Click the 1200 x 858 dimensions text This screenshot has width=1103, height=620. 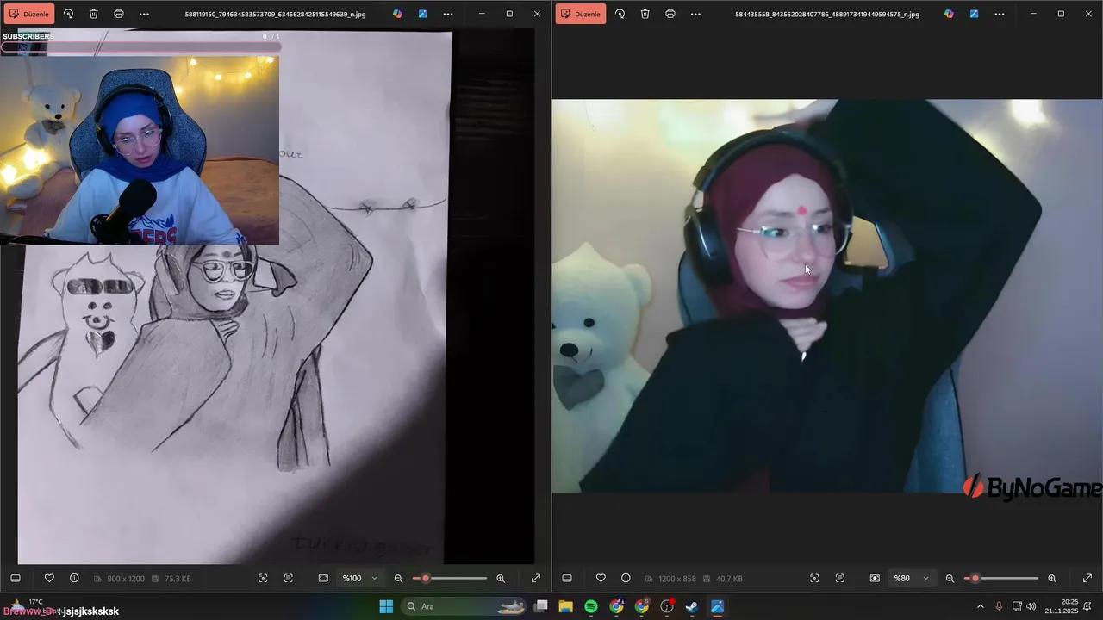(x=676, y=579)
